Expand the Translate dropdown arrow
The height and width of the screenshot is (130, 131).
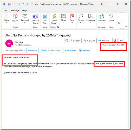pos(102,23)
